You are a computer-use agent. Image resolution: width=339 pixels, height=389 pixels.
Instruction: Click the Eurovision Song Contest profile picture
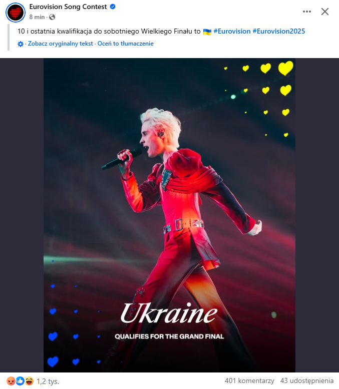click(x=16, y=13)
